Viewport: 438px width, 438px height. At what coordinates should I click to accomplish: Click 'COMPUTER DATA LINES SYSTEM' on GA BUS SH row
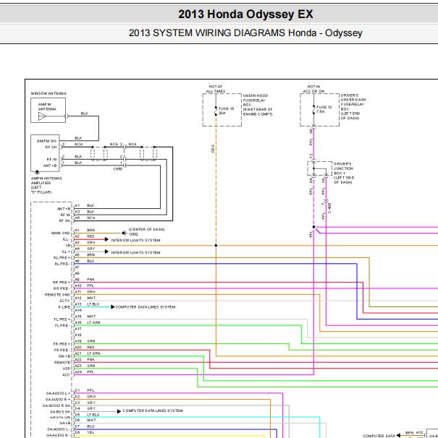tap(153, 411)
